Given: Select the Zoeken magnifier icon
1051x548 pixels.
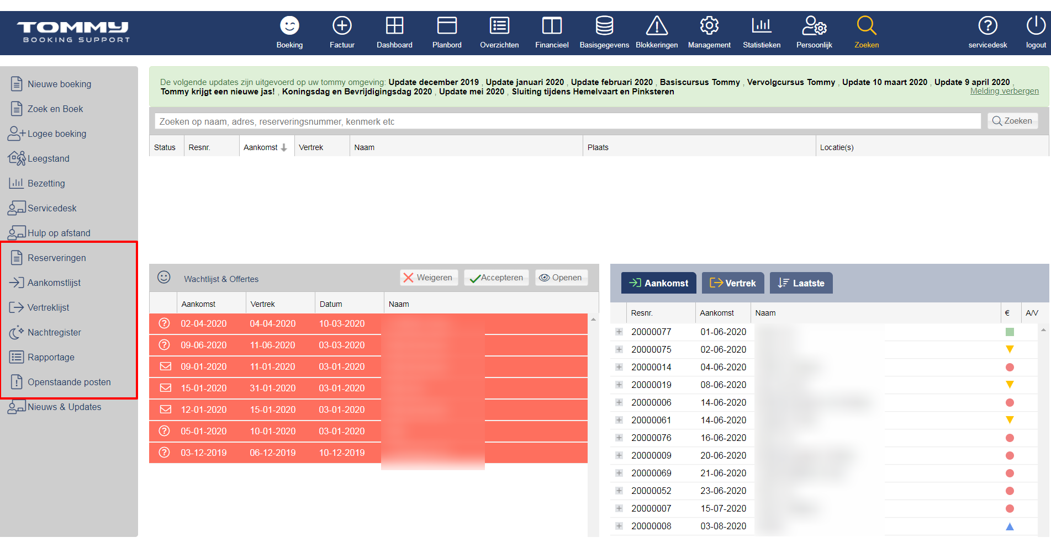Looking at the screenshot, I should click(x=867, y=25).
